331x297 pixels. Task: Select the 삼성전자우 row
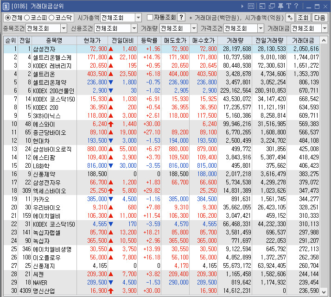pyautogui.click(x=161, y=183)
